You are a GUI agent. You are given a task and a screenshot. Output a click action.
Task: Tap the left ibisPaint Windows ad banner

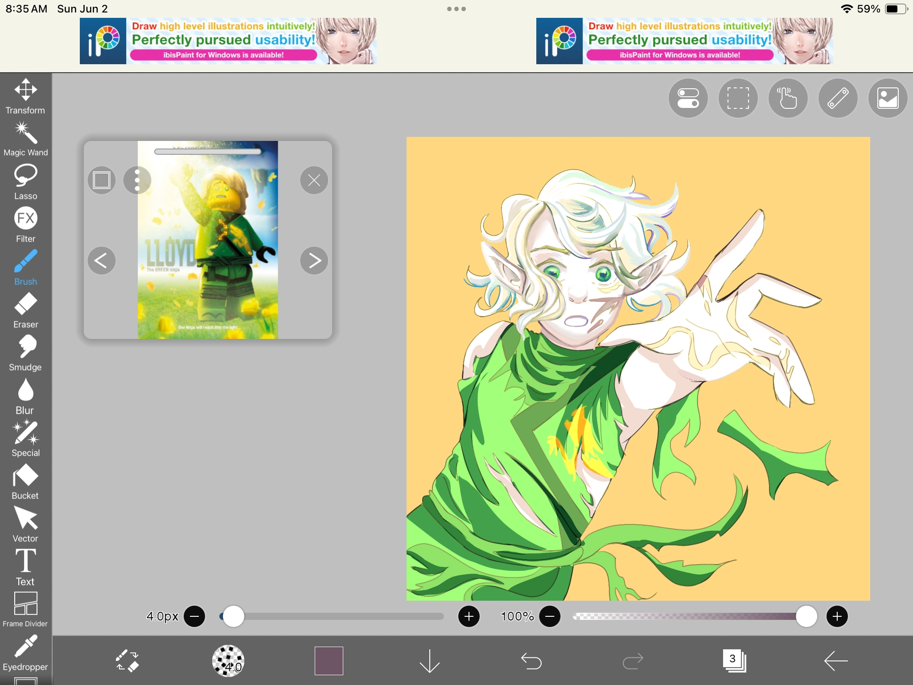(x=228, y=41)
